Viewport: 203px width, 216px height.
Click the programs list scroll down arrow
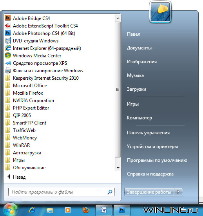pos(118,168)
